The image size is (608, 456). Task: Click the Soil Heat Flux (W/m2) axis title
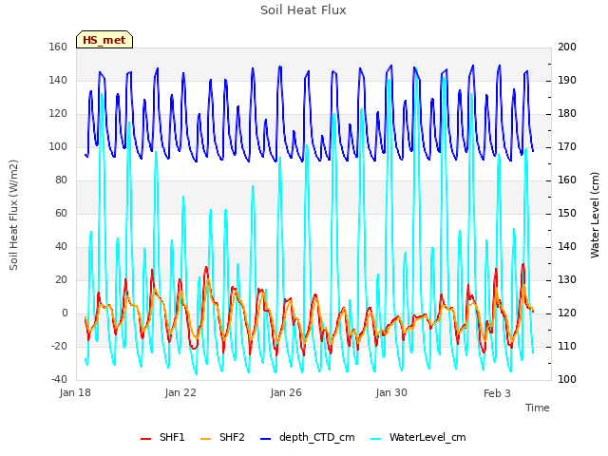[13, 215]
